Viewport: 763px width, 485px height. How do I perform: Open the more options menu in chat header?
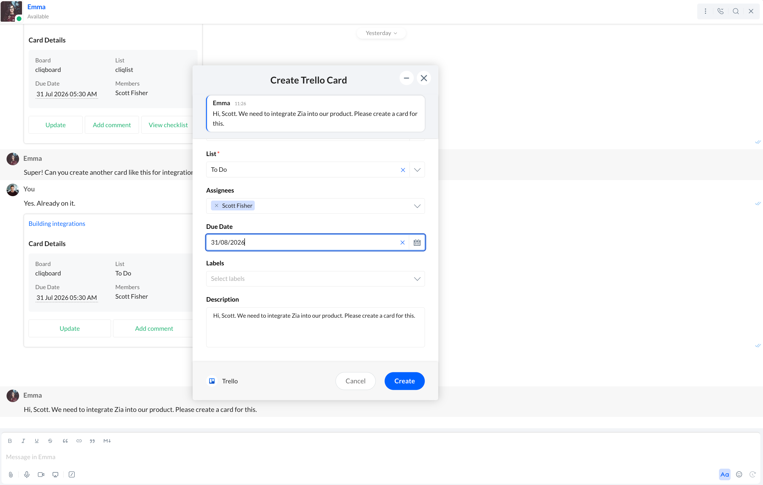pos(705,11)
